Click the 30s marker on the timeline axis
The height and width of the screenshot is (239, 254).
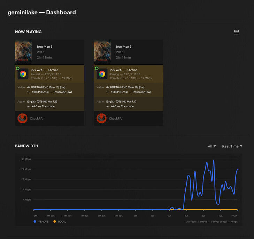click(186, 216)
